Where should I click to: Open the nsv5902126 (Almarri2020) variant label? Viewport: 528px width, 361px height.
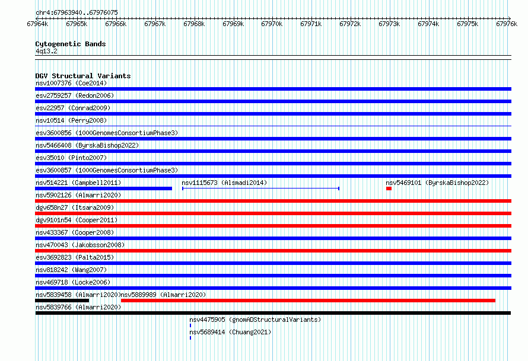[x=78, y=195]
